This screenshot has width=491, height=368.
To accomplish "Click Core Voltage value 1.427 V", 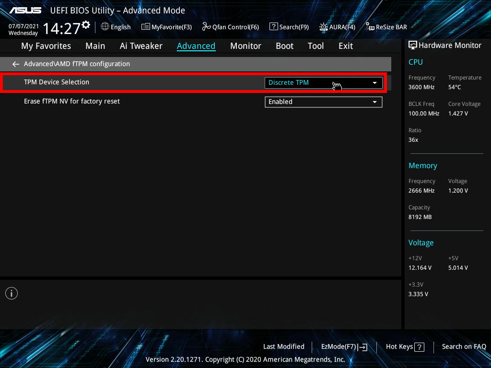I will click(458, 114).
